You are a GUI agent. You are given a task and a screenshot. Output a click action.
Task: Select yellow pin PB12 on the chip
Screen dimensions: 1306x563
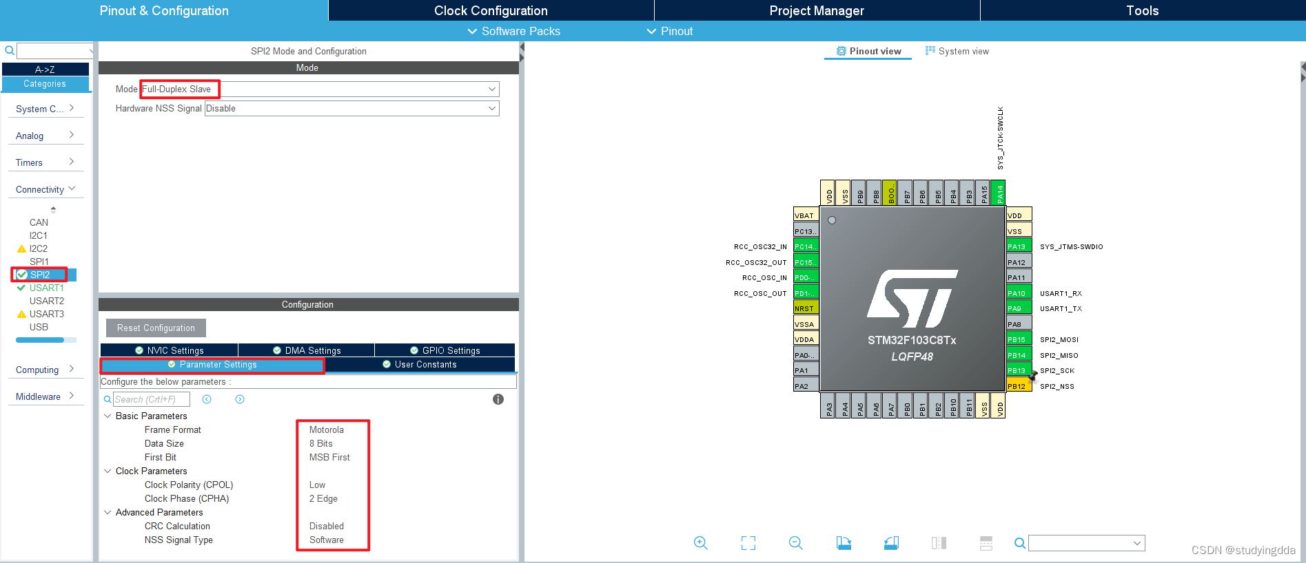point(1019,386)
